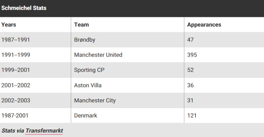Click the 121 appearances value
The image size is (264, 137).
(192, 116)
